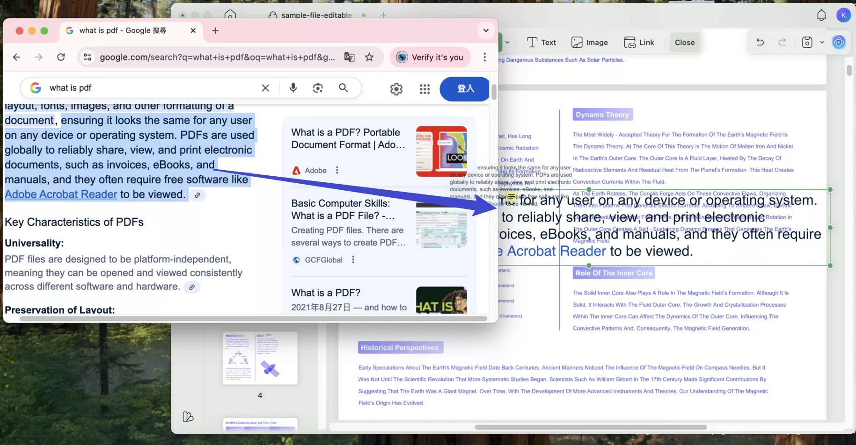Bookmark this page with star icon

369,57
